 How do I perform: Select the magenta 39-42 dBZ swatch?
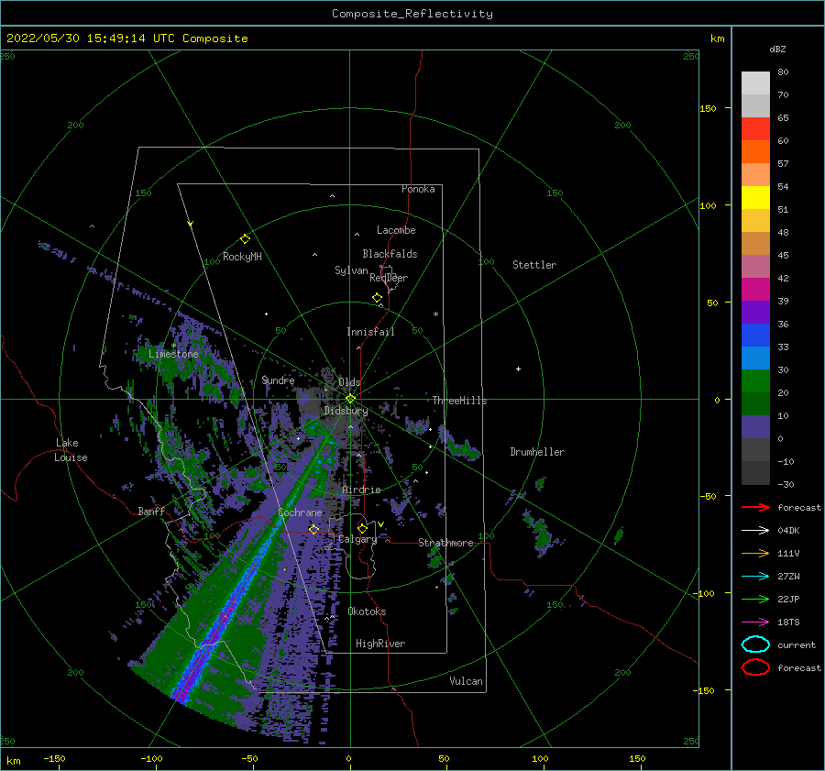coord(755,290)
